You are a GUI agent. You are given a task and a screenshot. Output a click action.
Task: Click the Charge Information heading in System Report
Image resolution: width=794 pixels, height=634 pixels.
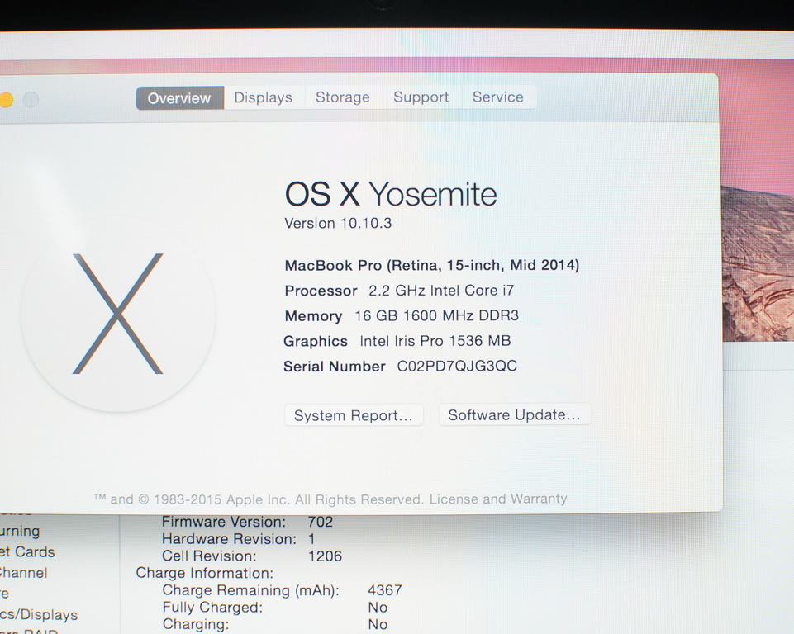(205, 573)
